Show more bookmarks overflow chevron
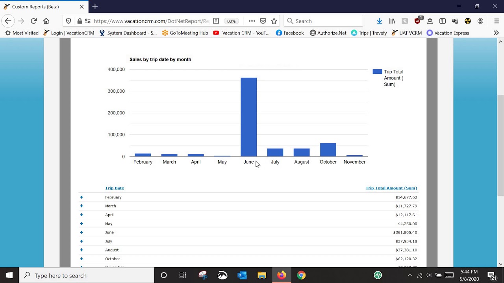The image size is (504, 283). click(x=496, y=33)
